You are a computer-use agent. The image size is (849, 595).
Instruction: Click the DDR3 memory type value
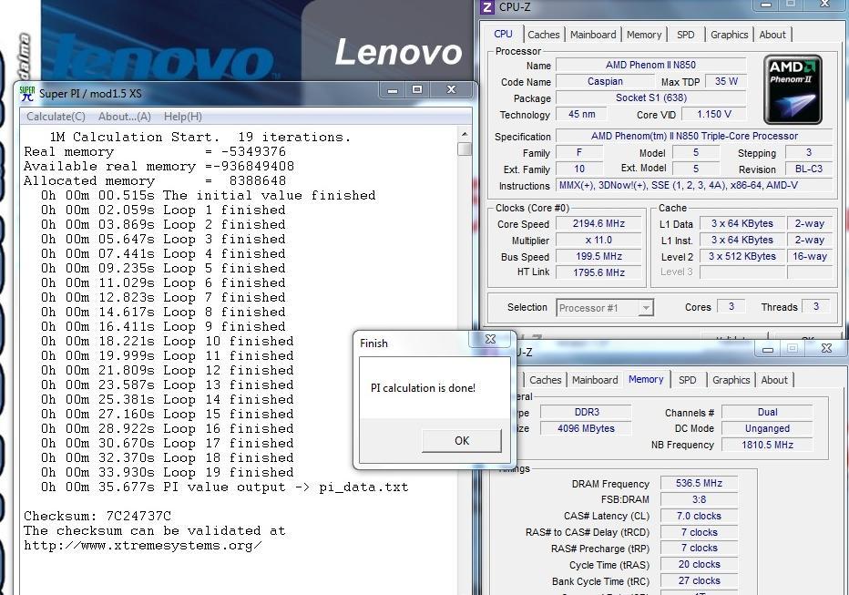point(587,412)
